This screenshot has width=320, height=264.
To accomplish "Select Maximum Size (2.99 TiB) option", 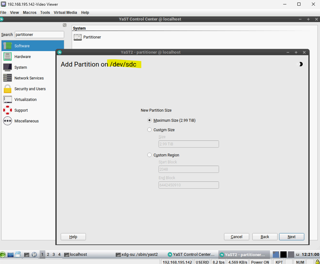I will 149,120.
